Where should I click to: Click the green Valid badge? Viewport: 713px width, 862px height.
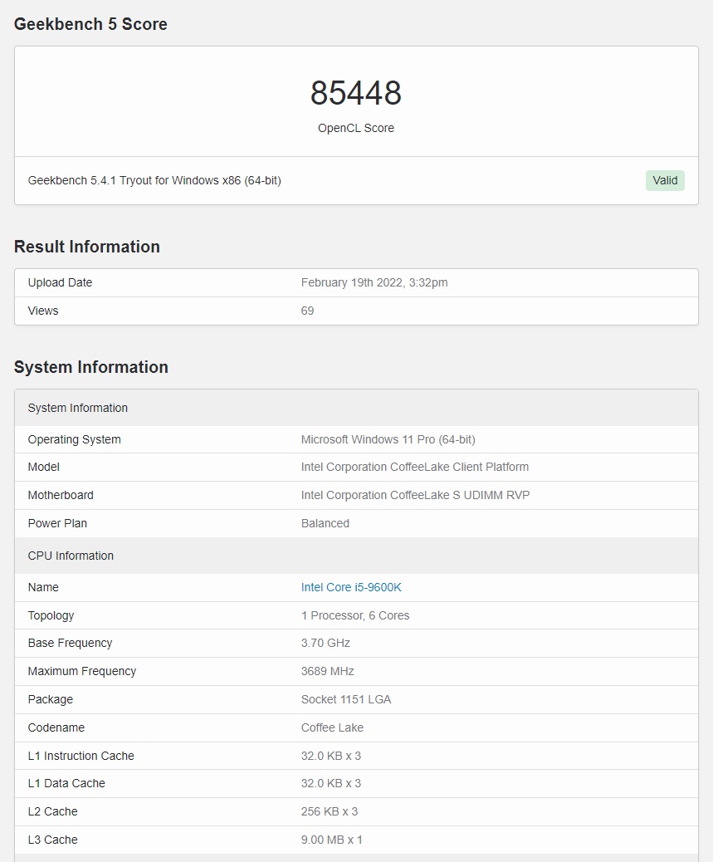tap(665, 180)
